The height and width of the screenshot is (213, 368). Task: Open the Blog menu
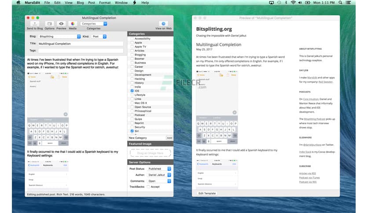pyautogui.click(x=80, y=3)
